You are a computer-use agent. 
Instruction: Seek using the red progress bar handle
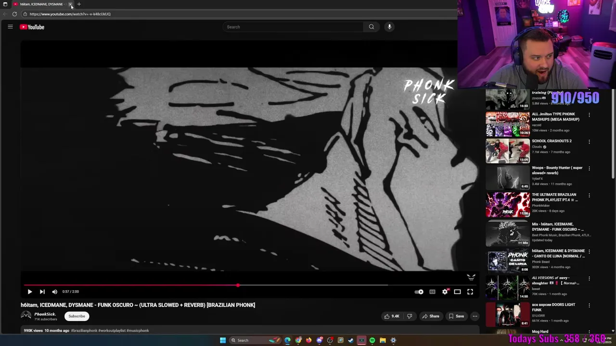238,285
